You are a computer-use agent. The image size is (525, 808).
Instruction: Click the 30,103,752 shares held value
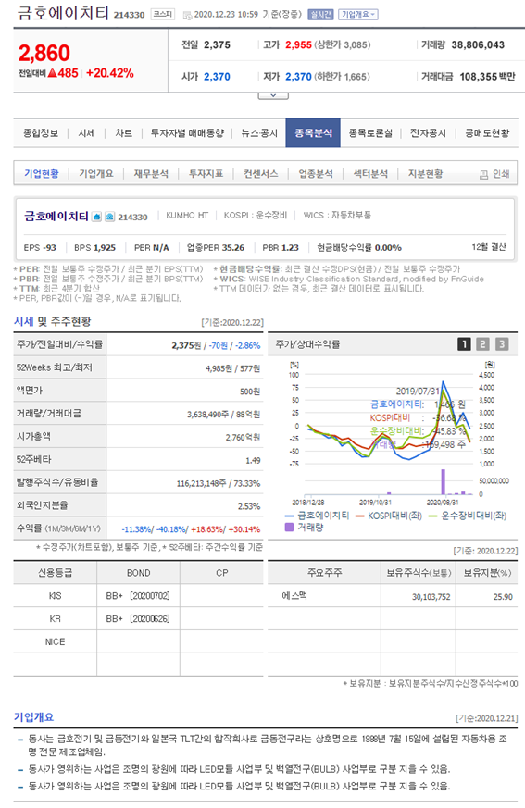click(431, 597)
